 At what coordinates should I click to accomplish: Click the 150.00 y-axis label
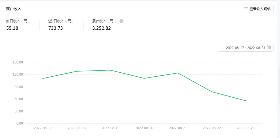point(18,62)
